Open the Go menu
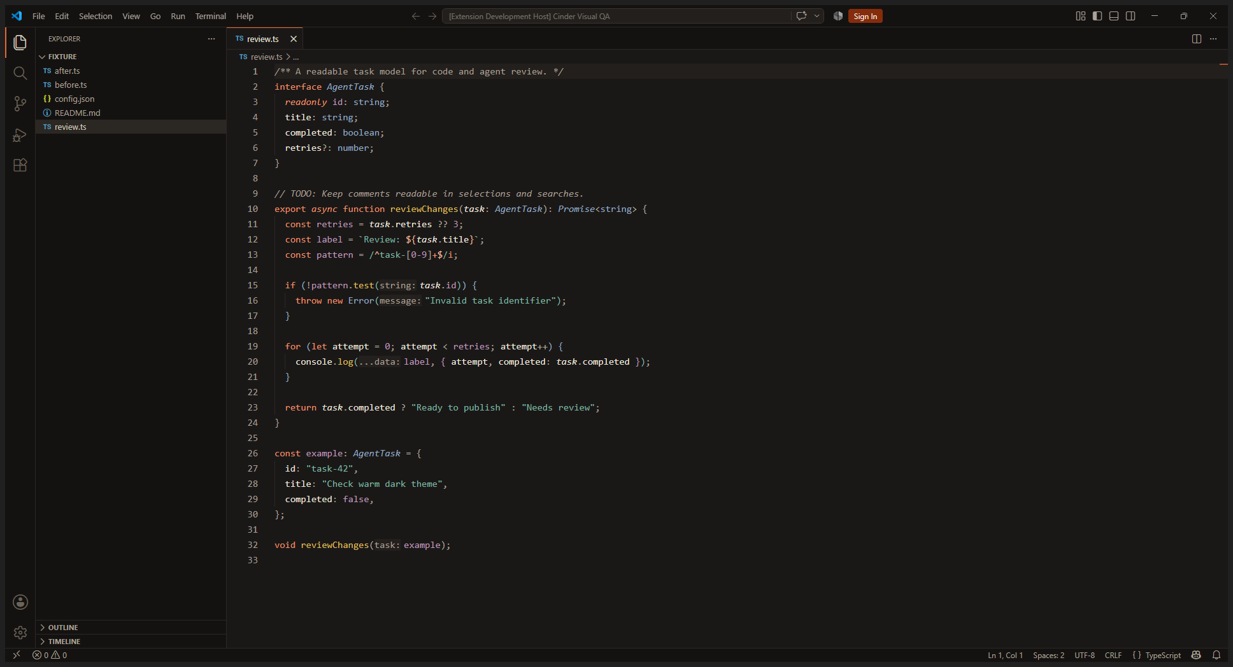The image size is (1233, 667). tap(155, 16)
